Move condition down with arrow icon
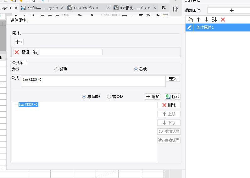This screenshot has width=250, height=178. 207,19
